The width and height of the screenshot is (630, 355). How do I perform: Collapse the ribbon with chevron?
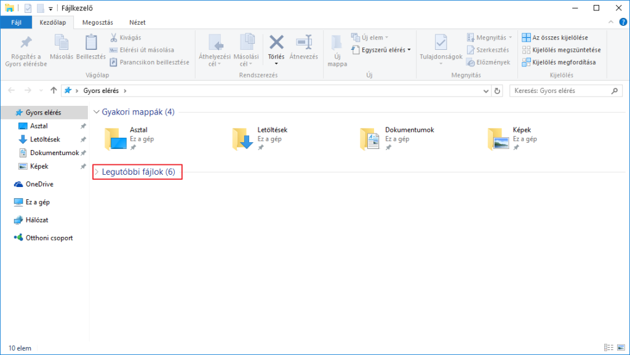(611, 22)
